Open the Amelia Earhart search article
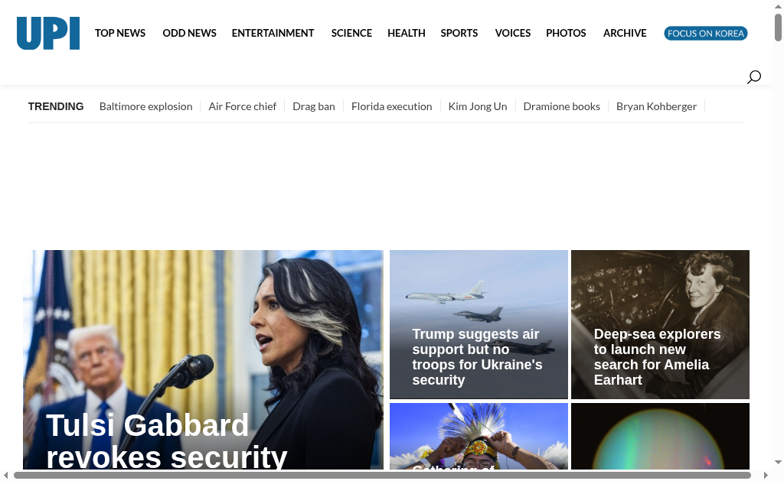 click(658, 356)
